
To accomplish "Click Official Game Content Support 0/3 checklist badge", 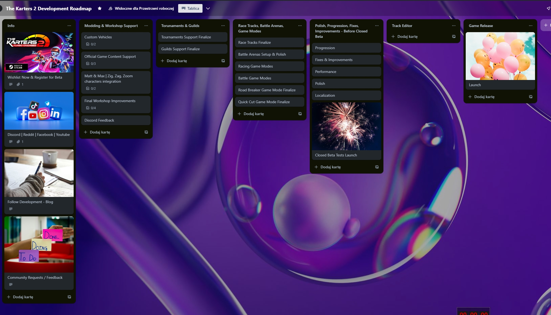I will (x=91, y=63).
